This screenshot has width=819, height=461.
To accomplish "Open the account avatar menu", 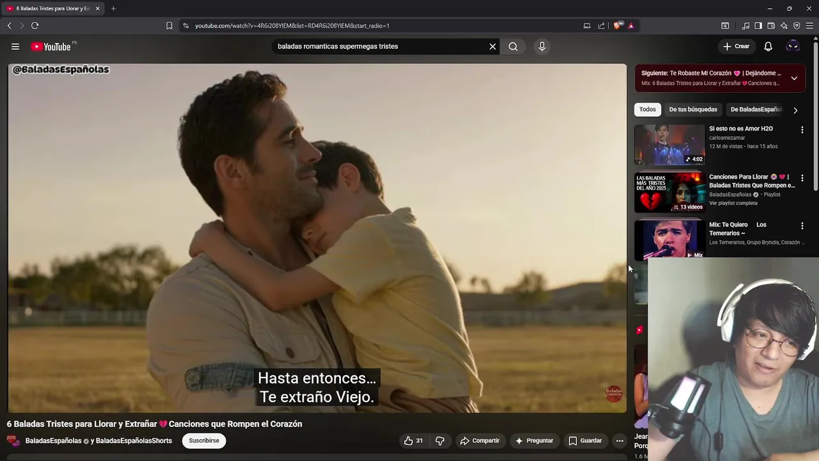I will coord(793,46).
